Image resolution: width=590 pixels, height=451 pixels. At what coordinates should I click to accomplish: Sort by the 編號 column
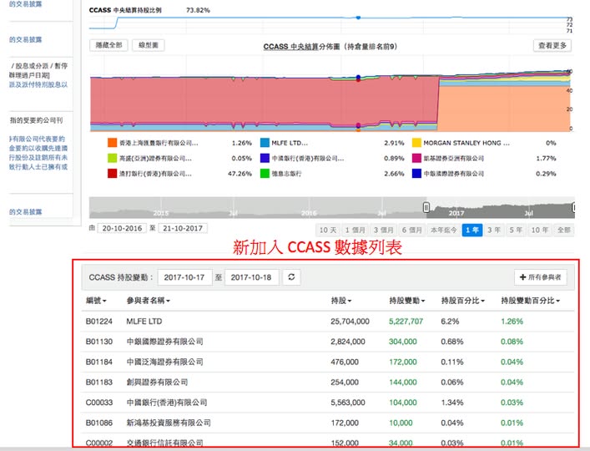[96, 301]
